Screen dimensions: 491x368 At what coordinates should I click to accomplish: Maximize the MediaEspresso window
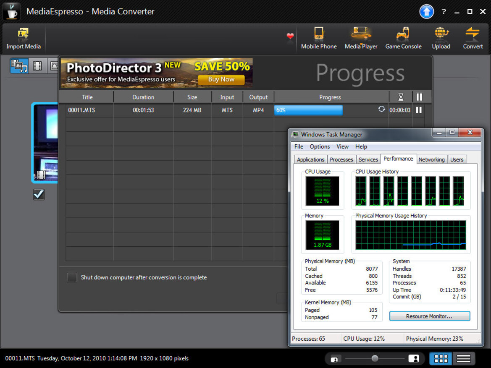point(470,12)
